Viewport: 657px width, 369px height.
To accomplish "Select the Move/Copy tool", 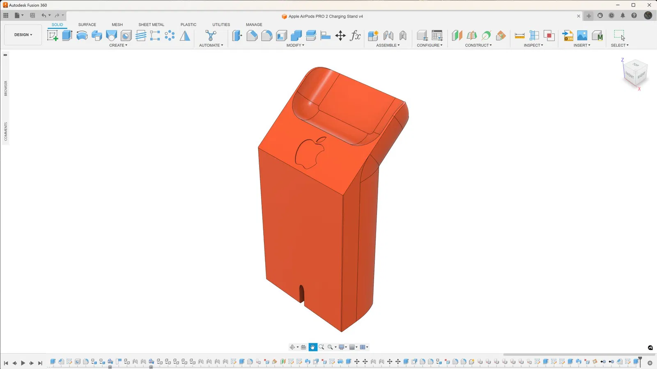I will click(340, 36).
